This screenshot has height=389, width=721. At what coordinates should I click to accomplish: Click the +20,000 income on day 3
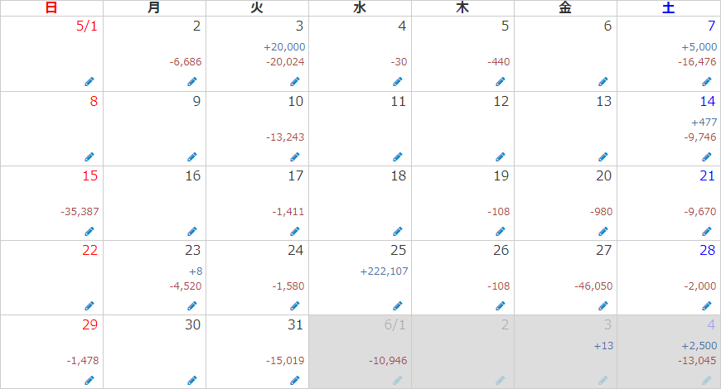tap(284, 47)
